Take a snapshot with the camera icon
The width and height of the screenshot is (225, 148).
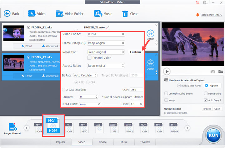(213, 72)
